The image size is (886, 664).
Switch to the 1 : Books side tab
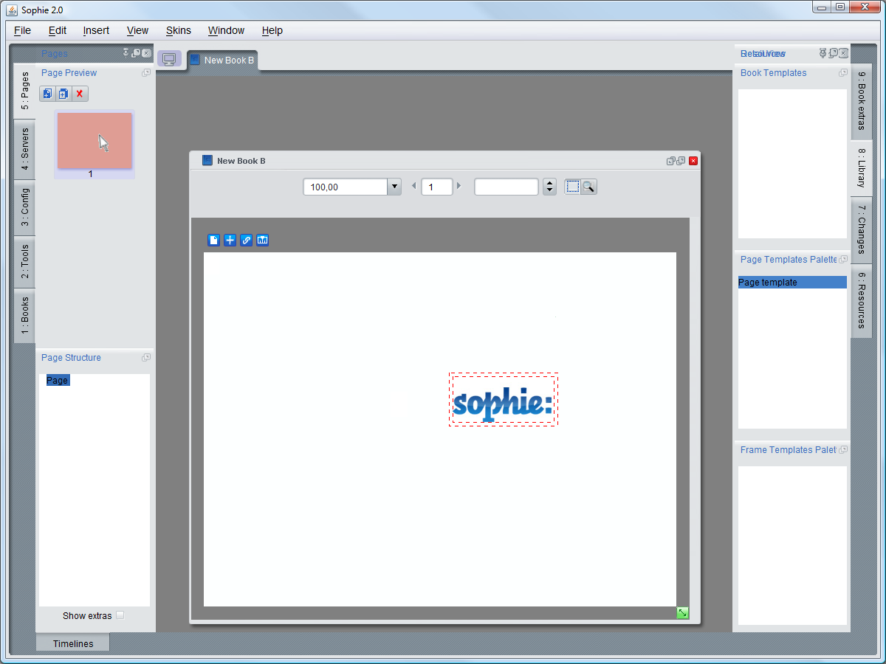pyautogui.click(x=24, y=316)
